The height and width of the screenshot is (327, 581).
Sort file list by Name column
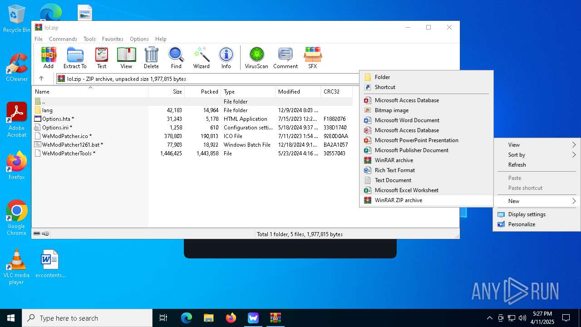coord(90,91)
